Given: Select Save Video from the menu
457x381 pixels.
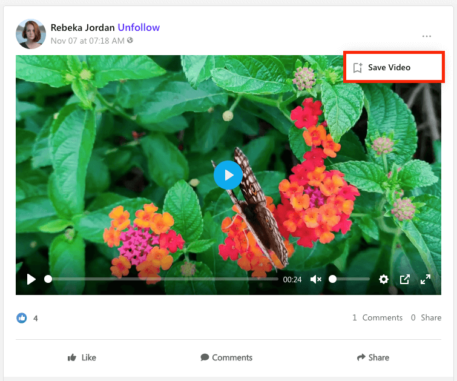Looking at the screenshot, I should point(389,67).
